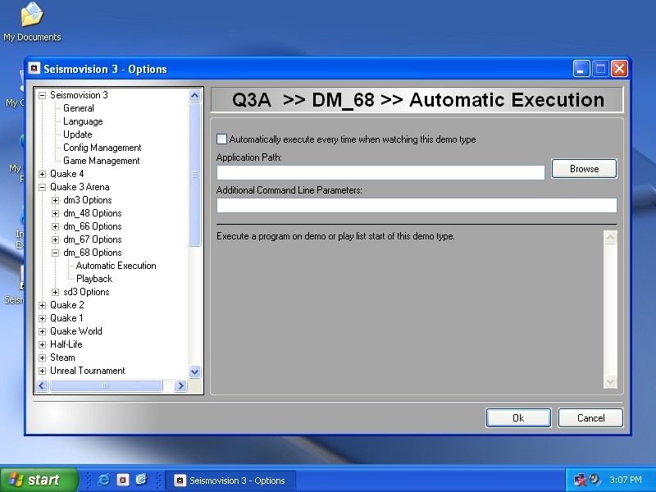Image resolution: width=656 pixels, height=492 pixels.
Task: Expand the Quake 4 tree node
Action: pyautogui.click(x=43, y=174)
